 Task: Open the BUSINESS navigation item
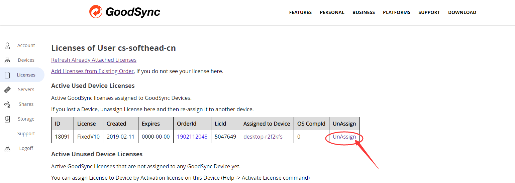364,12
